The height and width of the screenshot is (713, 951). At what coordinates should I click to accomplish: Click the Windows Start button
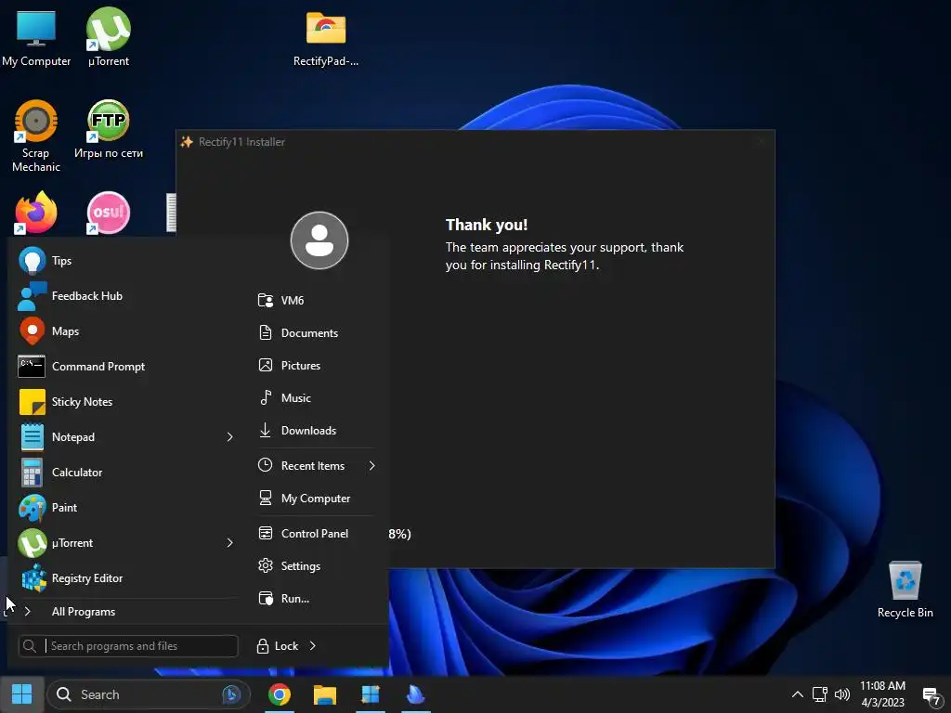point(22,694)
